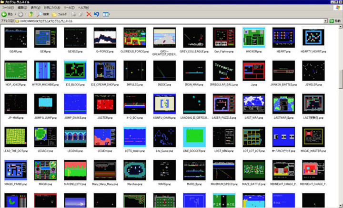Open dropdown arrow next to Back button
This screenshot has width=343, height=208.
pos(15,14)
